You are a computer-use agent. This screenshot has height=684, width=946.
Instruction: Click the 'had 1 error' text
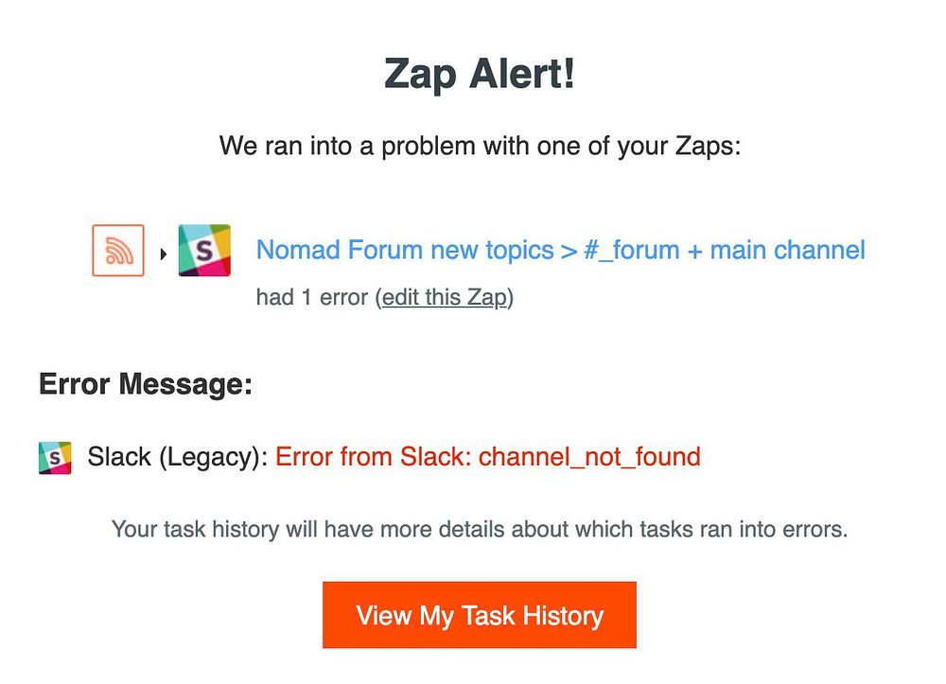click(x=311, y=297)
